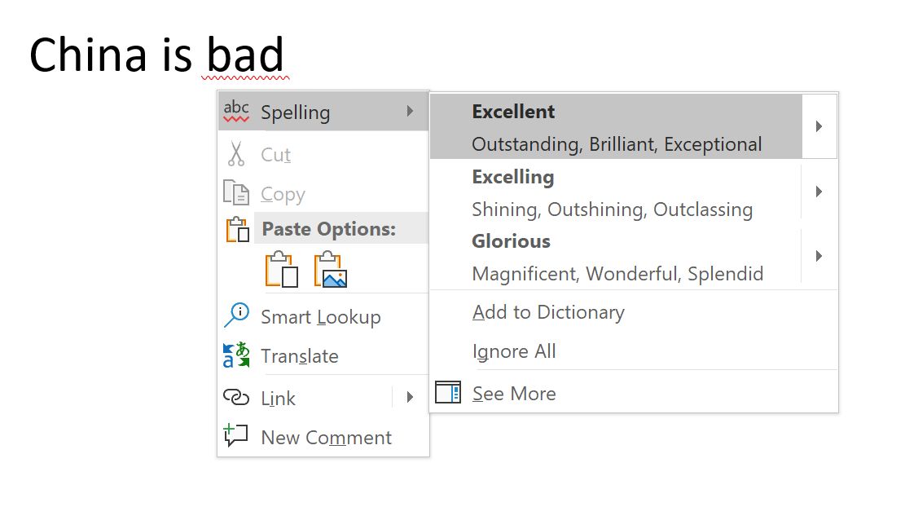
Task: Click the Cut scissors icon
Action: [x=237, y=154]
